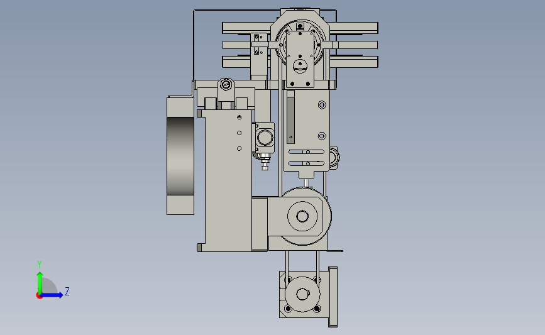The image size is (545, 335).
Task: Select the tall vertical plate with three holes
Action: pos(228,181)
